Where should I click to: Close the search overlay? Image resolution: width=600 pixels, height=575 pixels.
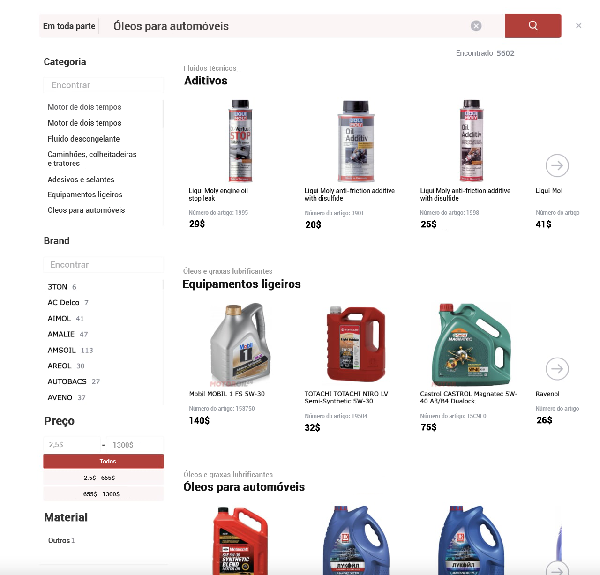578,26
